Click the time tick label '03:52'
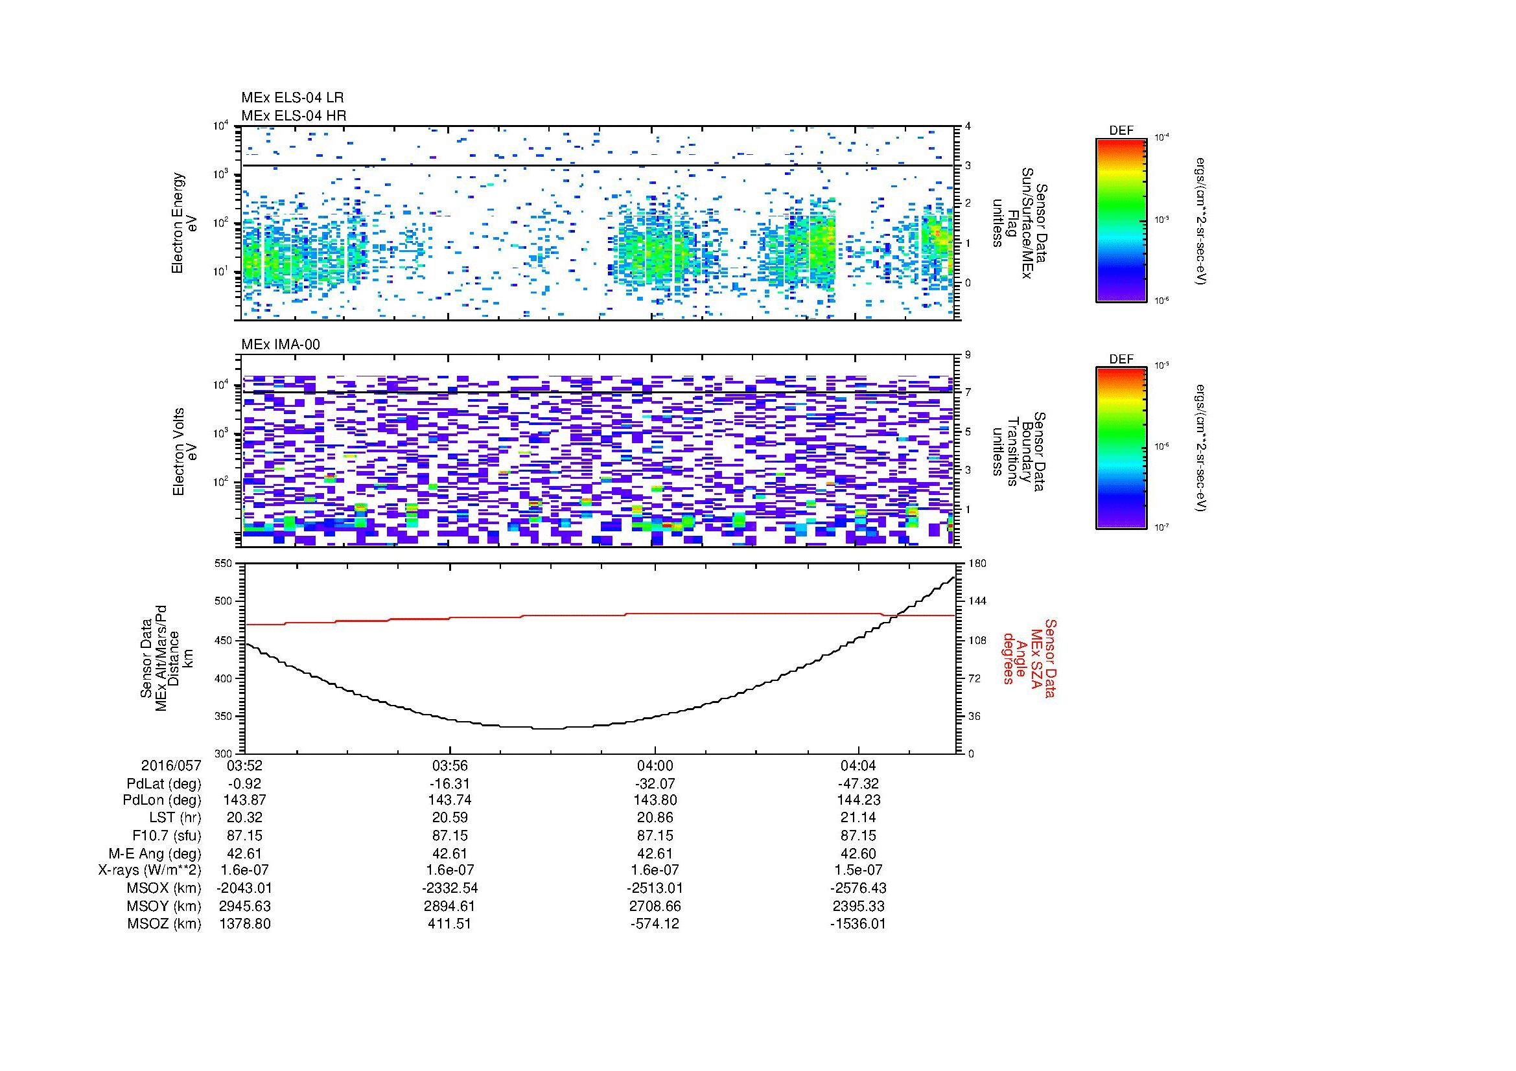 (x=244, y=766)
